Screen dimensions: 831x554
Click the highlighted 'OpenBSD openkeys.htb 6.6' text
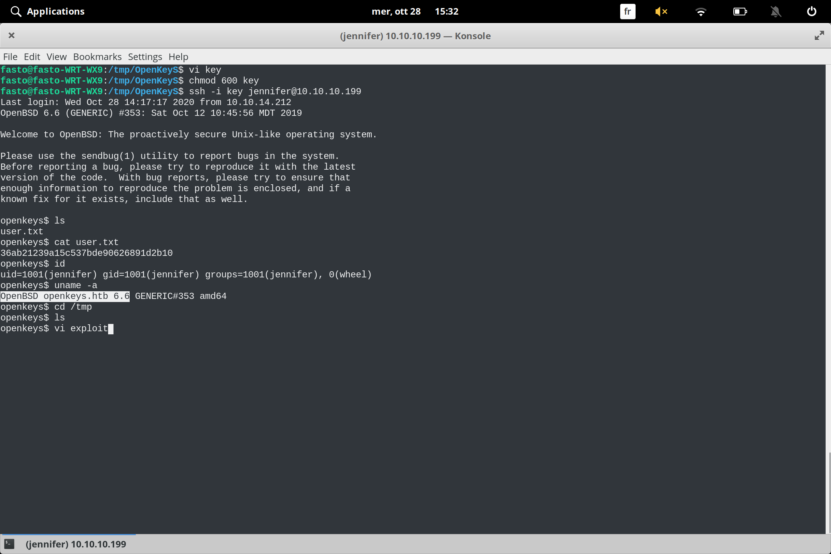pos(65,296)
